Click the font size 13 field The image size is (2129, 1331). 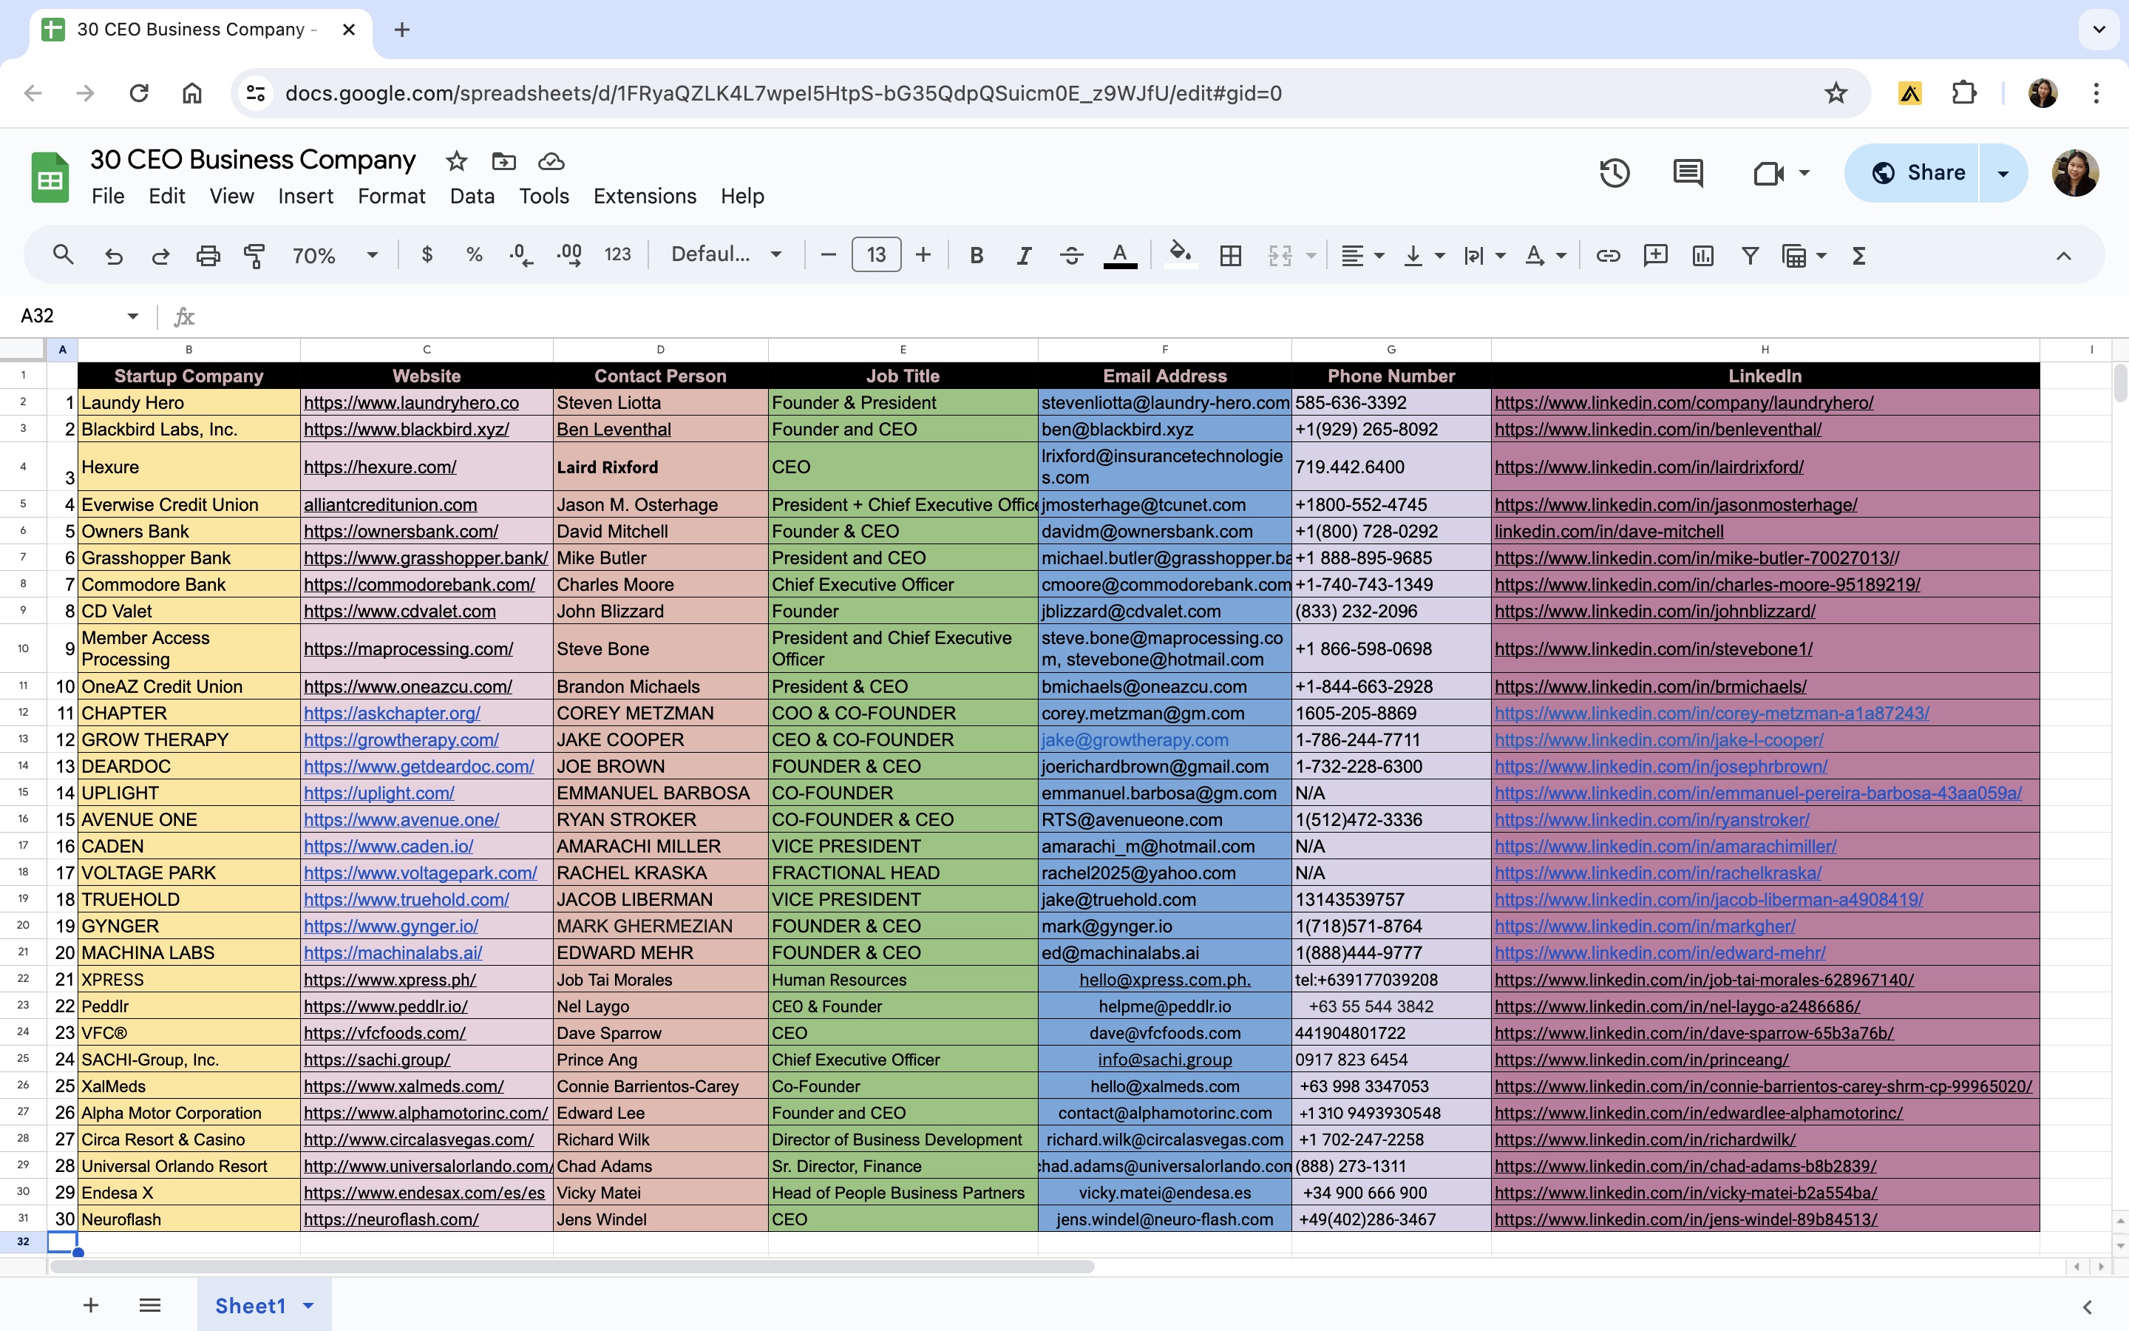tap(876, 255)
